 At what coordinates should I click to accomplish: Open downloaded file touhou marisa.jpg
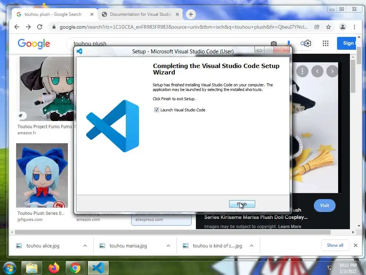click(x=128, y=246)
